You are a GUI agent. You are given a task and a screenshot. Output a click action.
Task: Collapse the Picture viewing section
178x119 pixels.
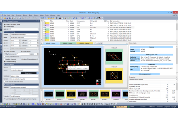pyautogui.click(x=21, y=84)
